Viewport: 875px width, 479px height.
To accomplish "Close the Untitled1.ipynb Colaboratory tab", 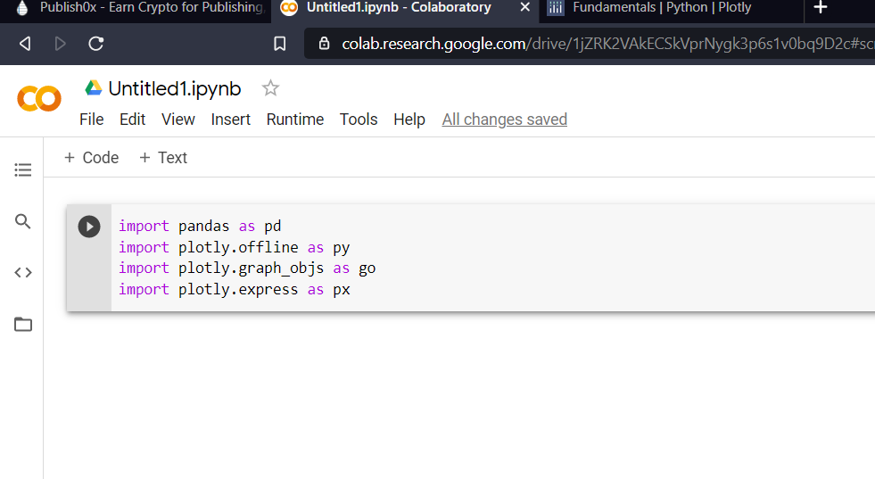I will (x=525, y=8).
